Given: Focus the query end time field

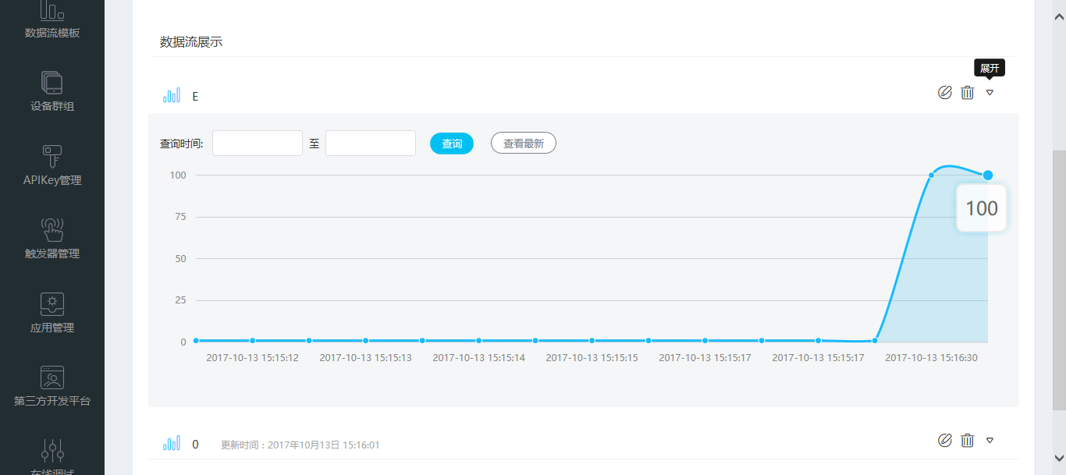Looking at the screenshot, I should (x=370, y=144).
